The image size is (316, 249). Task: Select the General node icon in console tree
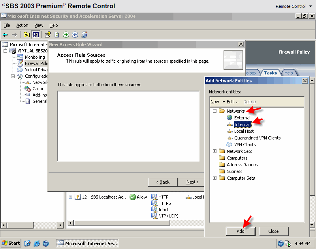(28, 101)
